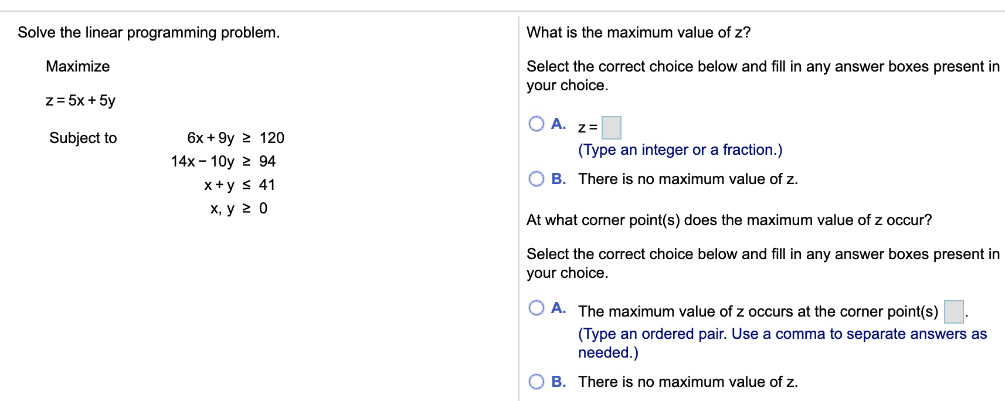
Task: Click the objective function z = 5x + 5y
Action: (81, 100)
